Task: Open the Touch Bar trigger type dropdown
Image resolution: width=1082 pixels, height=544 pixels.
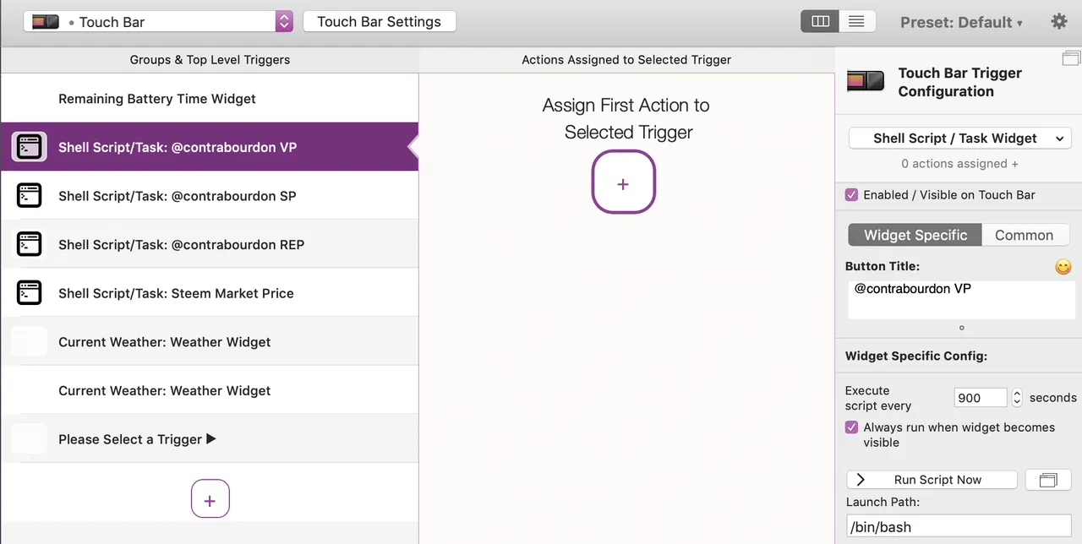Action: click(x=158, y=22)
